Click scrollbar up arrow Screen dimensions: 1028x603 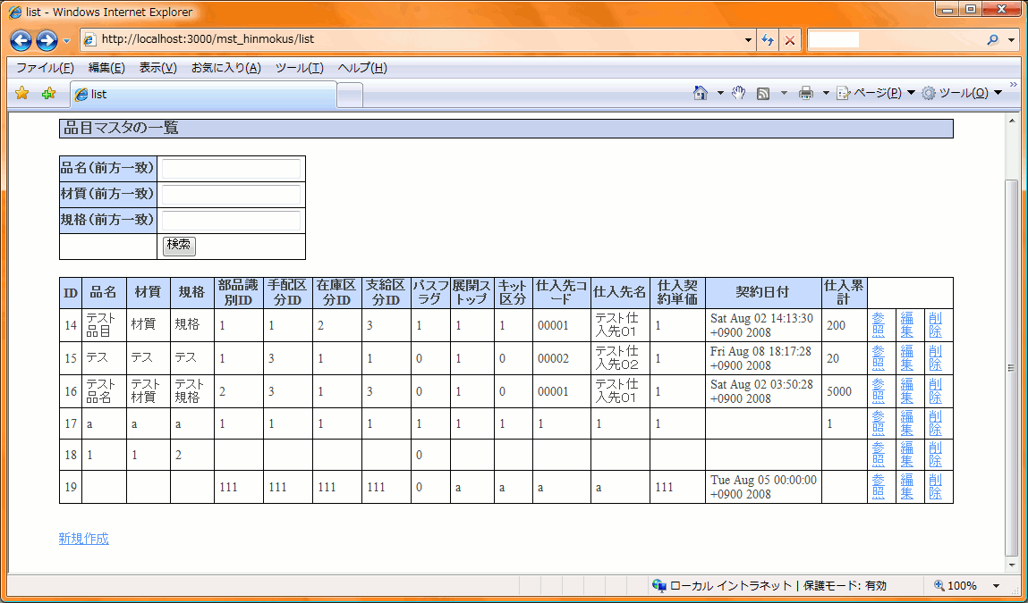tap(1012, 121)
